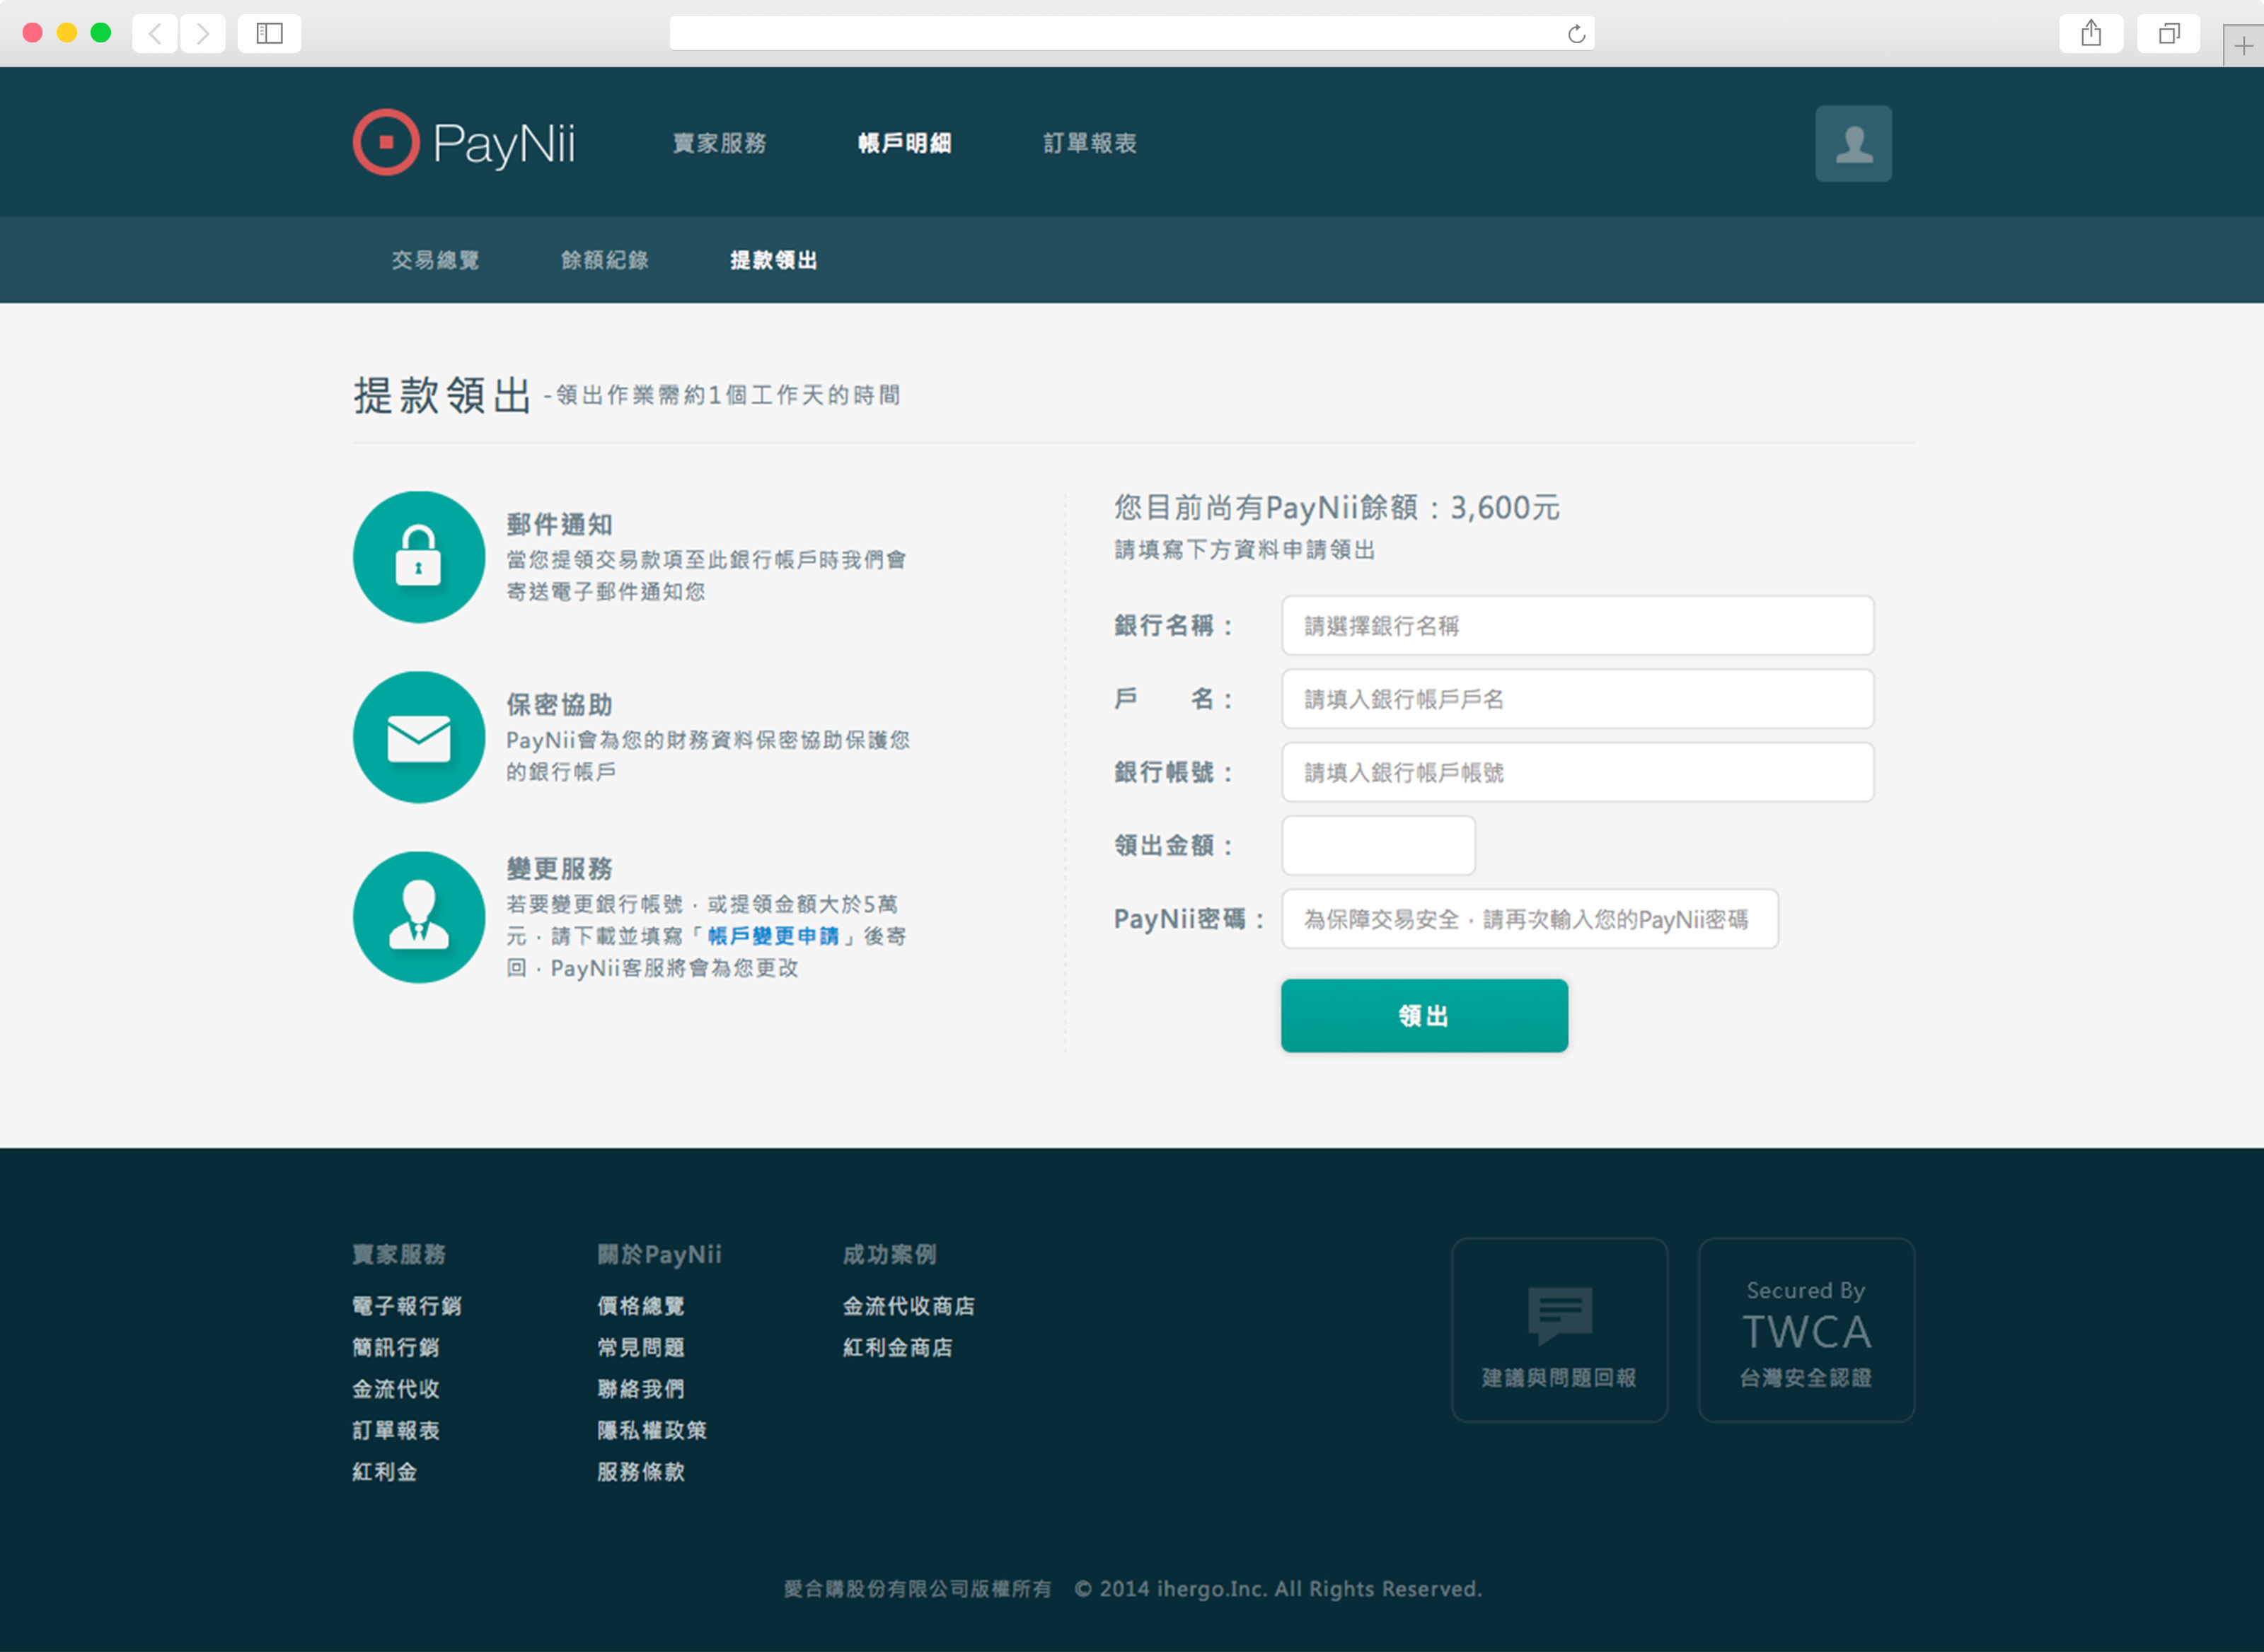The height and width of the screenshot is (1652, 2264).
Task: Click the Safari share icon
Action: 2091,34
